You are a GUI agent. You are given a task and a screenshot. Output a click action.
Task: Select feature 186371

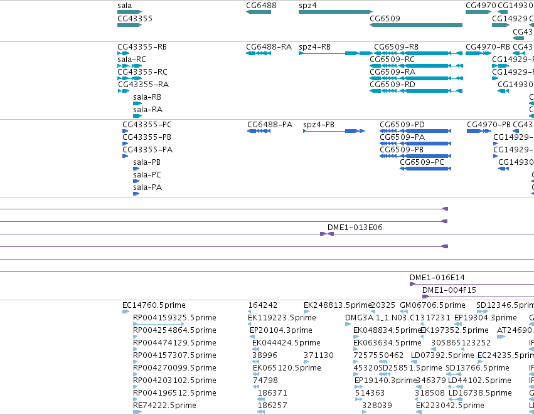pos(261,400)
